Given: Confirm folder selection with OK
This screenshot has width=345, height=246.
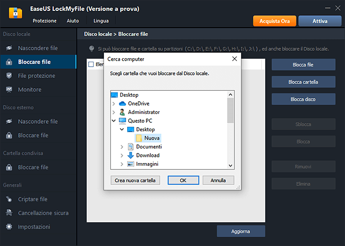Looking at the screenshot, I should pos(183,180).
